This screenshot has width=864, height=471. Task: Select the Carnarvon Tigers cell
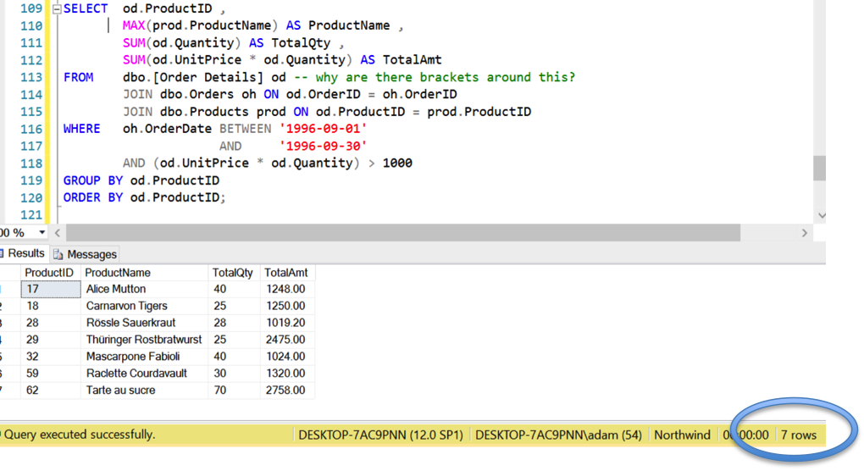144,307
